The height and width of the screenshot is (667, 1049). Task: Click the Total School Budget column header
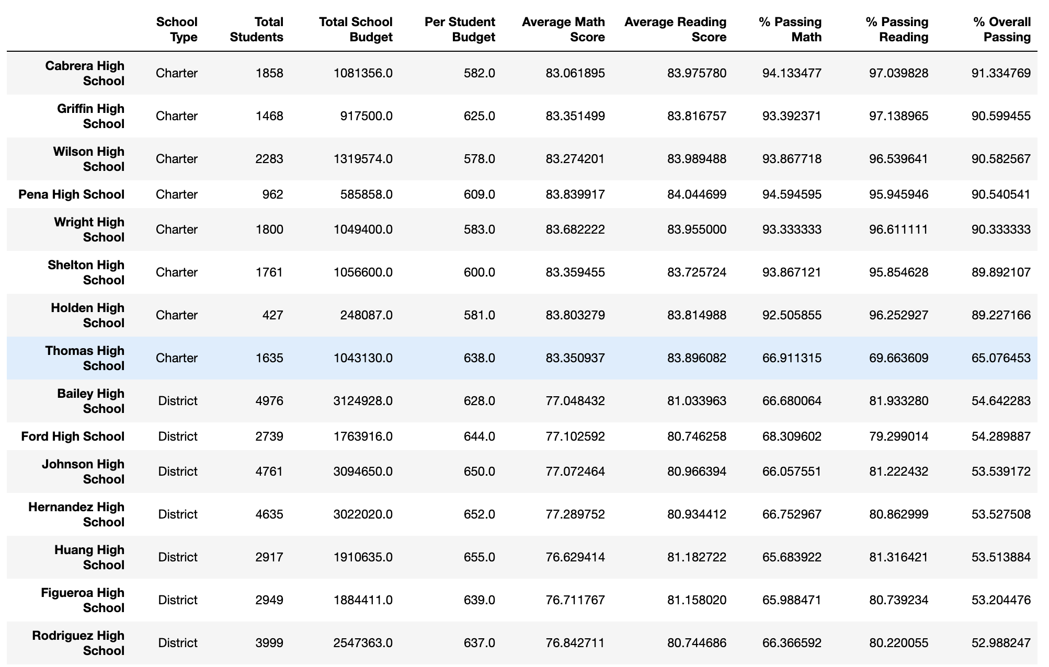pos(355,29)
